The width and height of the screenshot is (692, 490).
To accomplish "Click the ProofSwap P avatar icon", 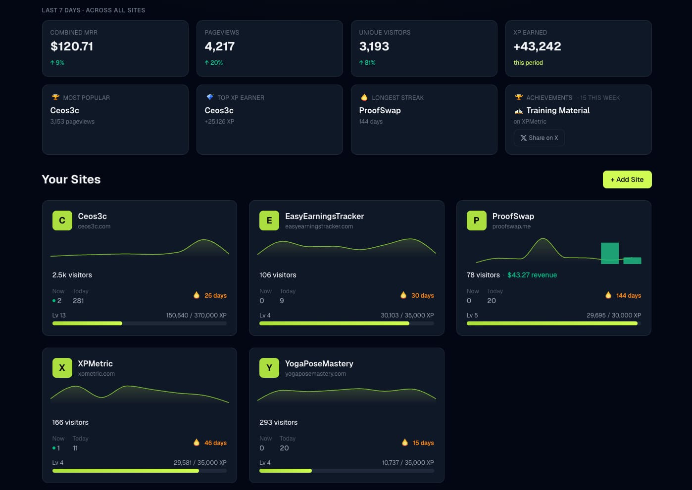I will coord(477,221).
